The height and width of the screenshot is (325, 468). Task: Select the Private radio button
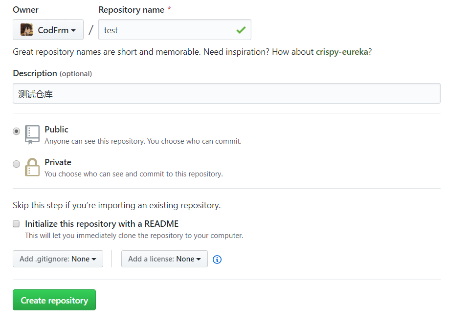17,164
